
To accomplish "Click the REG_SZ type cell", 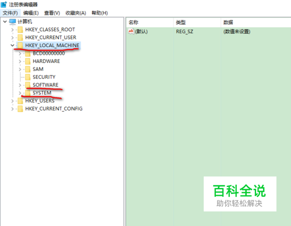I will pos(184,31).
